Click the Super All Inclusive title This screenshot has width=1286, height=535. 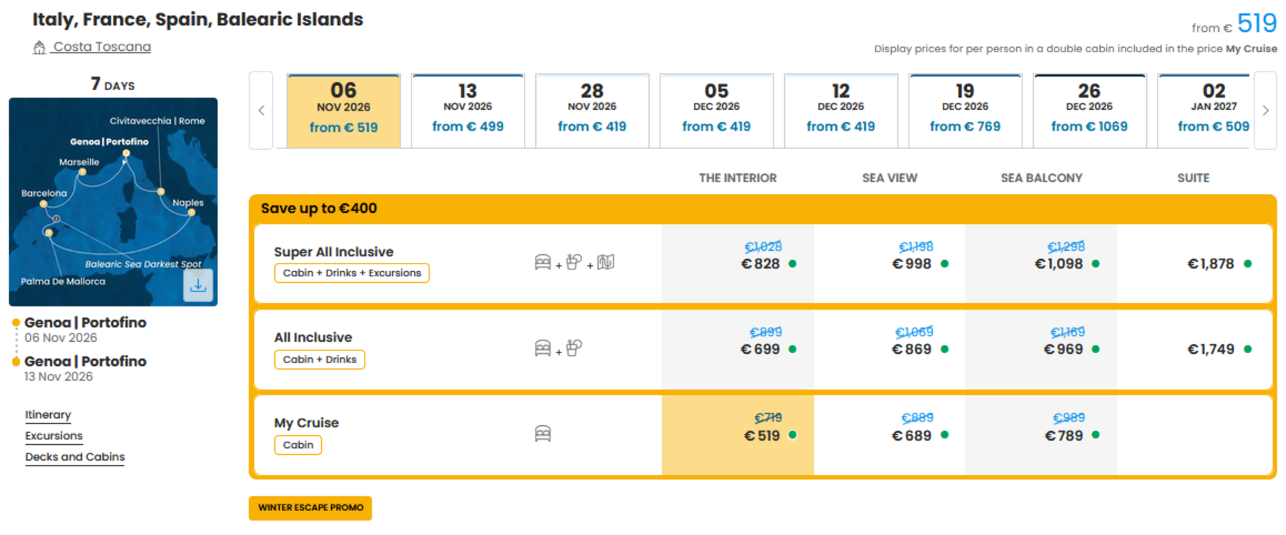[334, 251]
